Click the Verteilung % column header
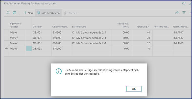This screenshot has height=99, width=192. click(x=143, y=27)
